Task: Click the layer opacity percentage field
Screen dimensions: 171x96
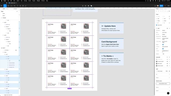Action: pos(166,71)
